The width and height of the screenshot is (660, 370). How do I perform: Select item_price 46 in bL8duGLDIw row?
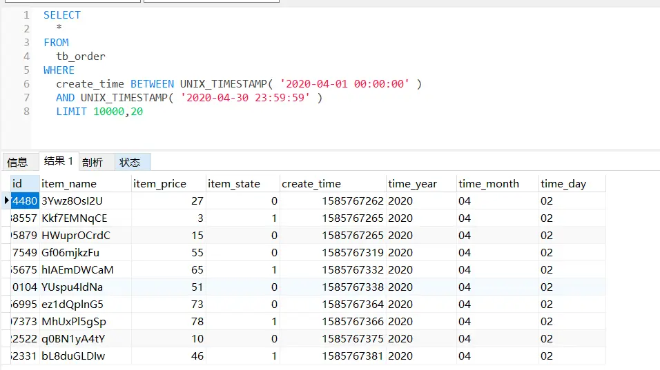168,356
